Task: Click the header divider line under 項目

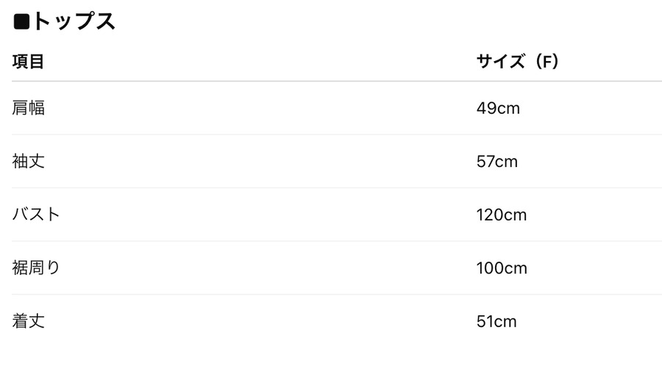Action: [221, 81]
